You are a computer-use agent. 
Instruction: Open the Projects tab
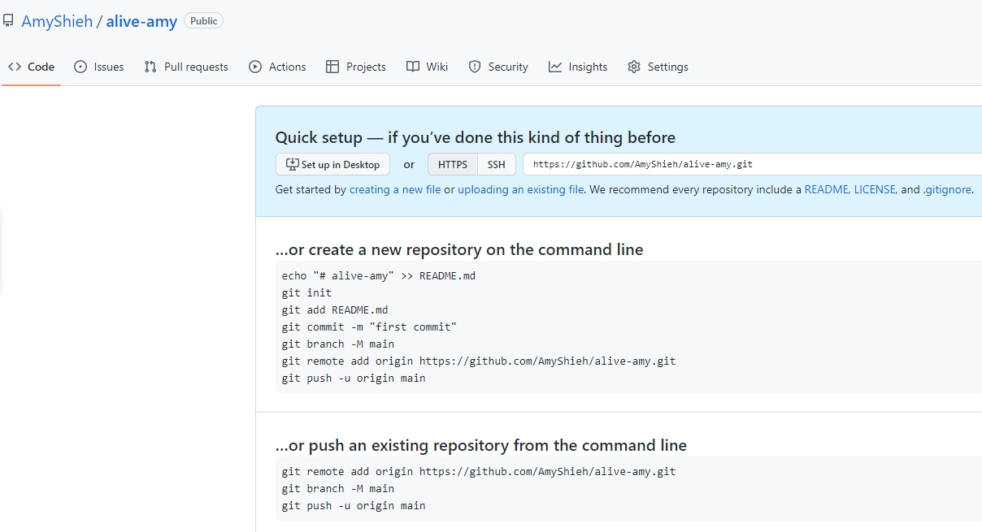356,67
